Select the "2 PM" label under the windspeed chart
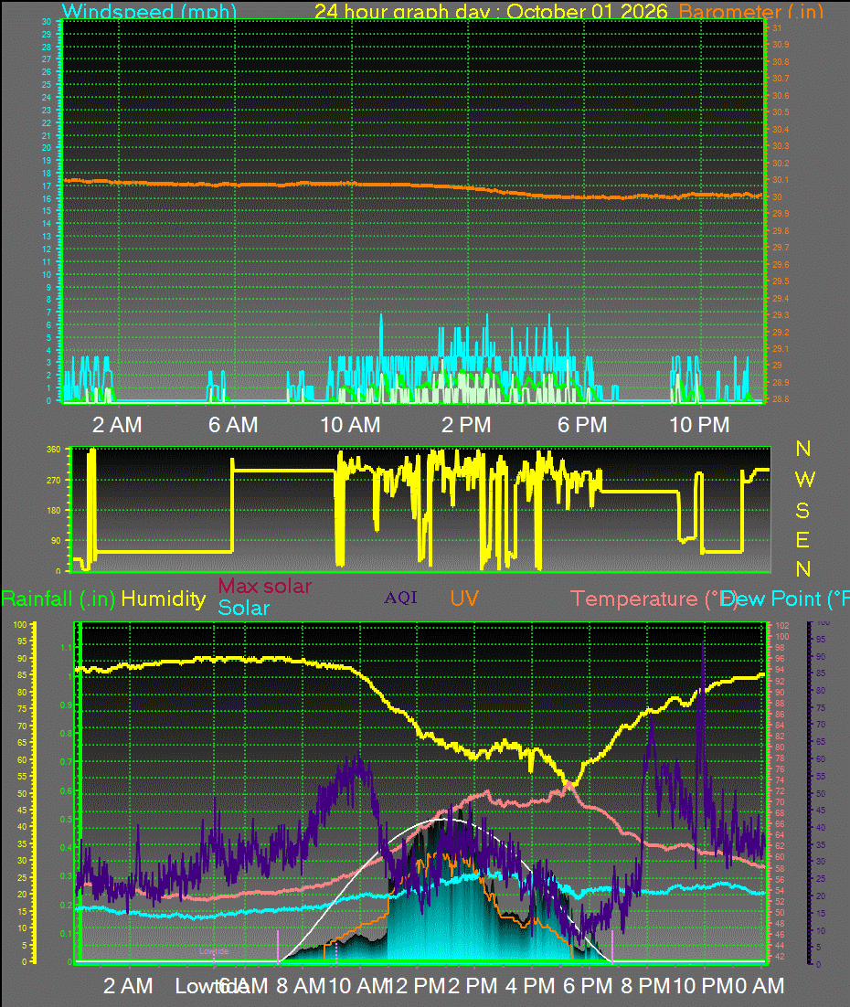Viewport: 850px width, 1007px height. [466, 425]
